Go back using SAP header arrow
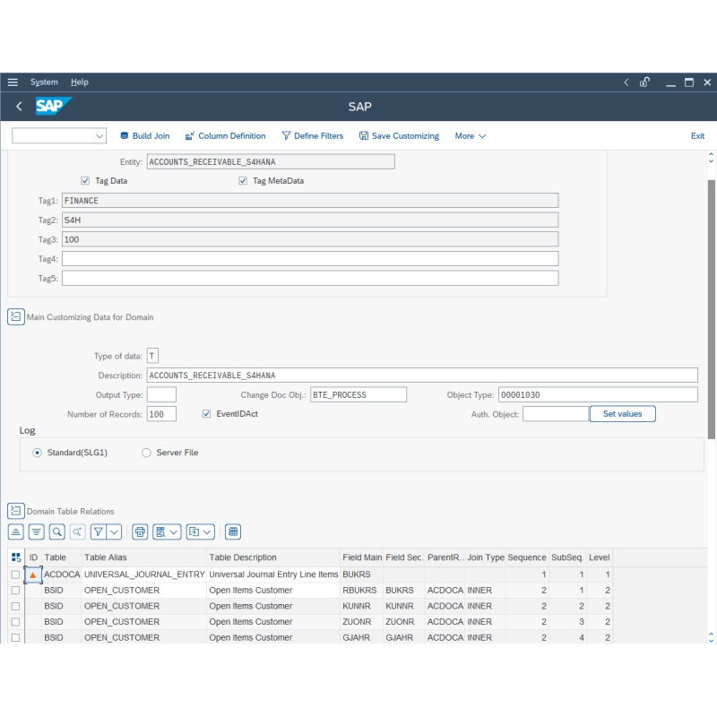The width and height of the screenshot is (717, 717). 19,107
